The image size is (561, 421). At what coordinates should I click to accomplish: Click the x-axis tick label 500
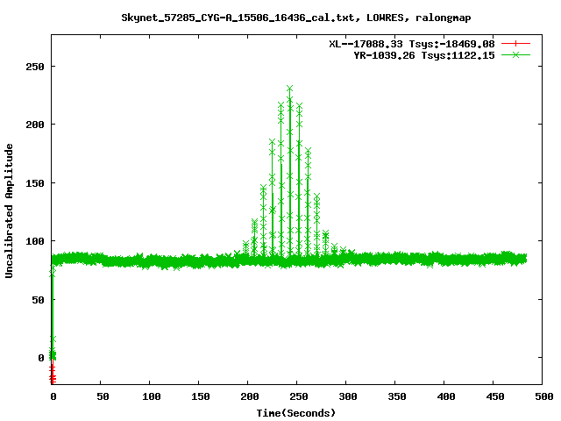(543, 396)
